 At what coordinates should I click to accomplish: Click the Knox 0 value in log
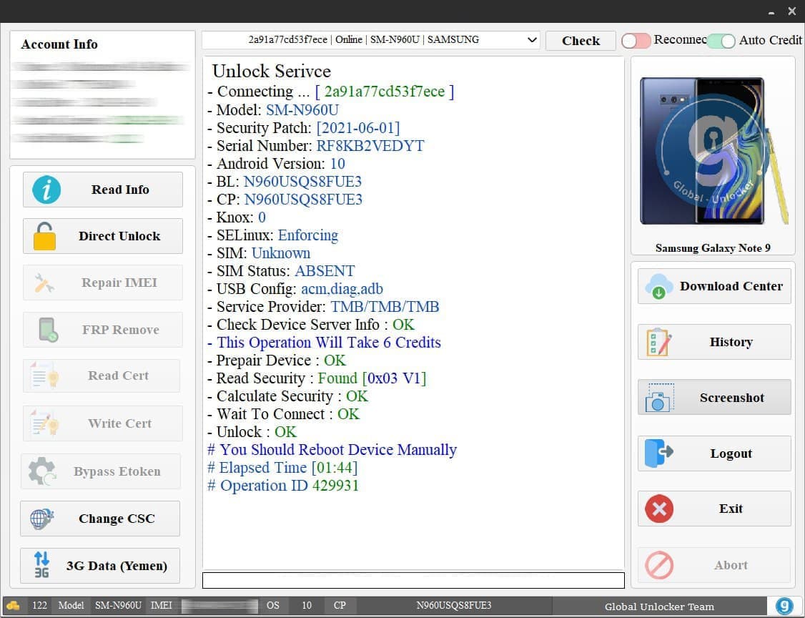click(262, 217)
